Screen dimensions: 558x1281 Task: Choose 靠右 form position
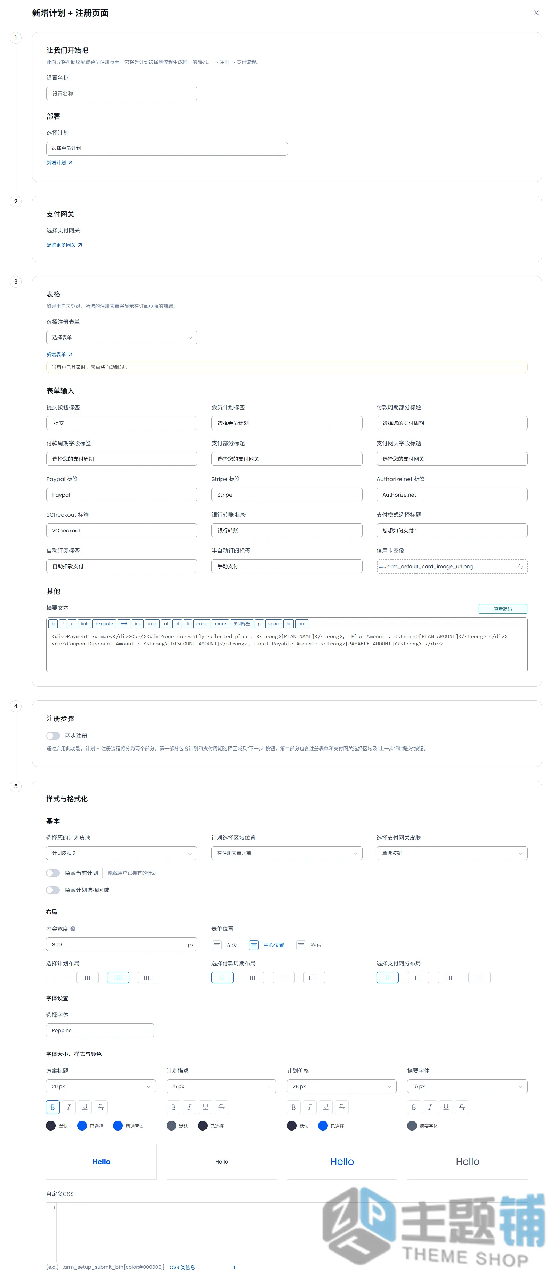coord(309,945)
